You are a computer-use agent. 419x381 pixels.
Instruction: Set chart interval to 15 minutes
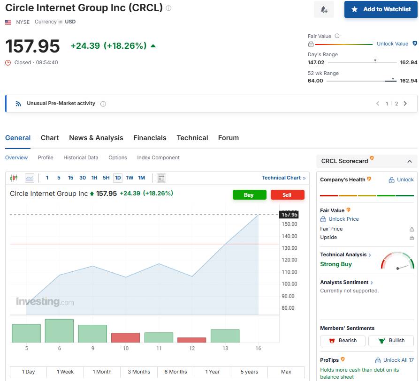[70, 178]
